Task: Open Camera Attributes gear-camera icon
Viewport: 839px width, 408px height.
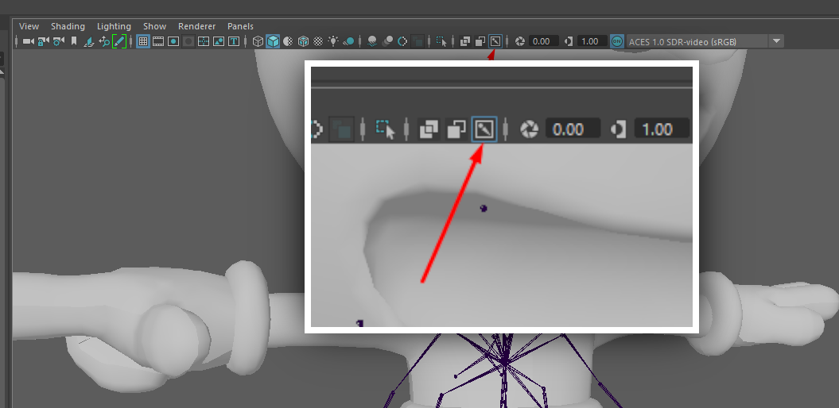Action: (59, 41)
